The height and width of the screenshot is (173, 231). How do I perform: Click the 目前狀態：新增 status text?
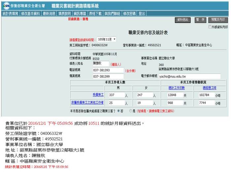78,19
